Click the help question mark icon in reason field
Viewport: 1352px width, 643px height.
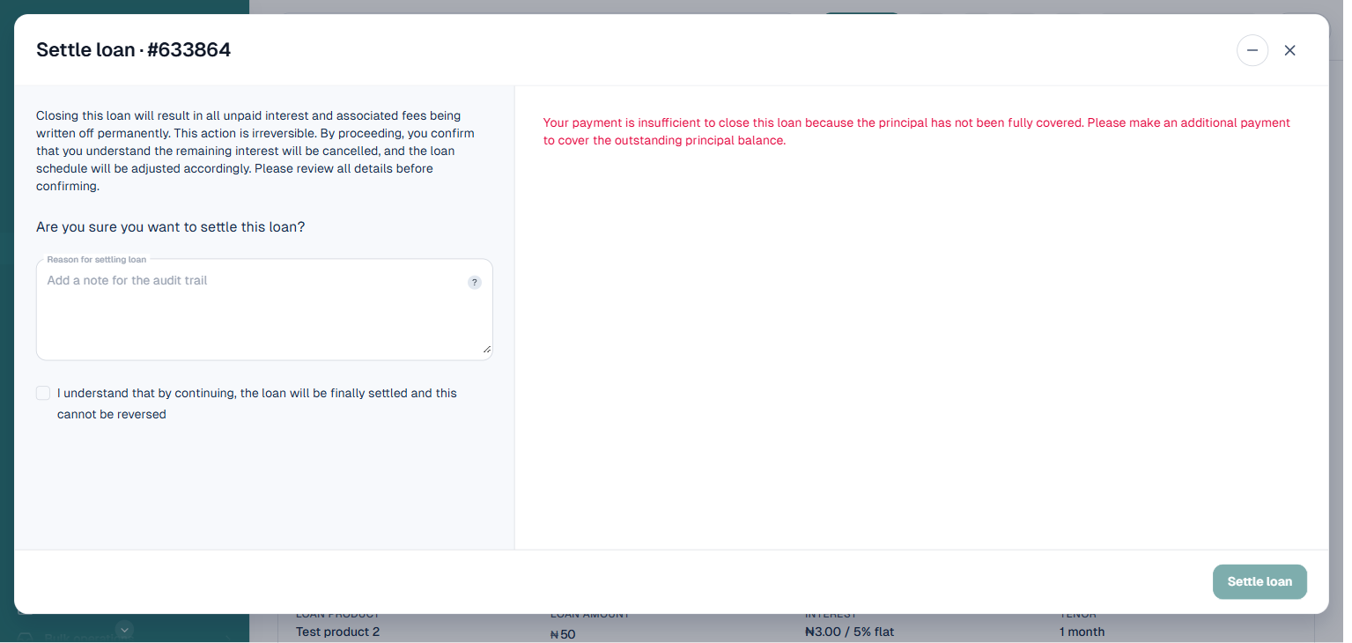pyautogui.click(x=475, y=283)
